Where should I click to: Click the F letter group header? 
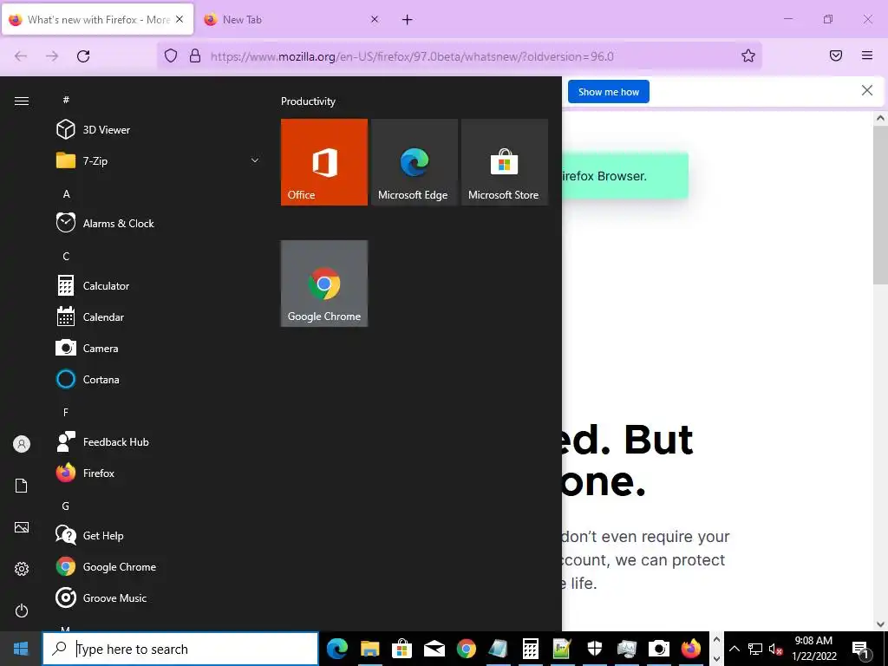coord(66,412)
